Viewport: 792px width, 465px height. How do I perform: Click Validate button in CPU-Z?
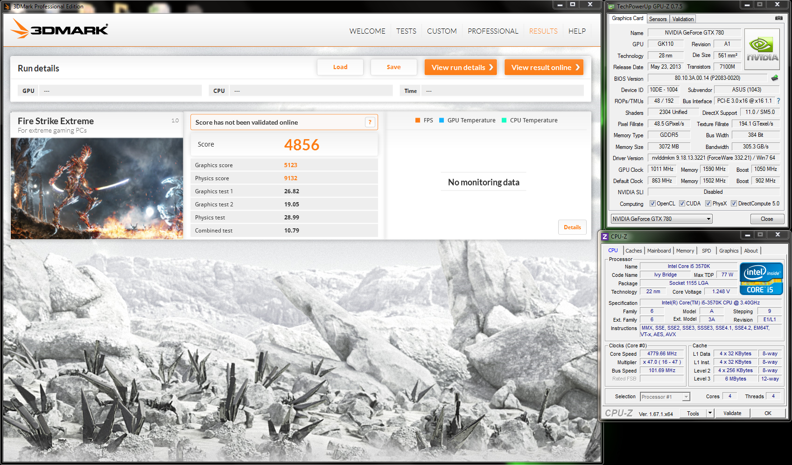pos(732,413)
